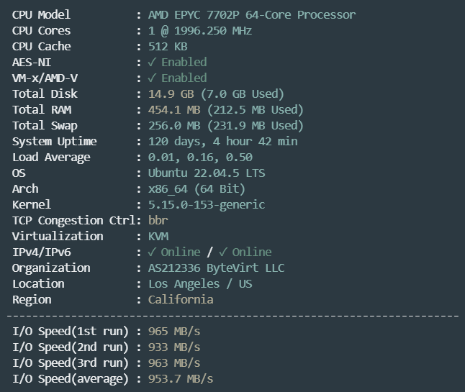Click the System Uptime 120 days value

(x=222, y=141)
